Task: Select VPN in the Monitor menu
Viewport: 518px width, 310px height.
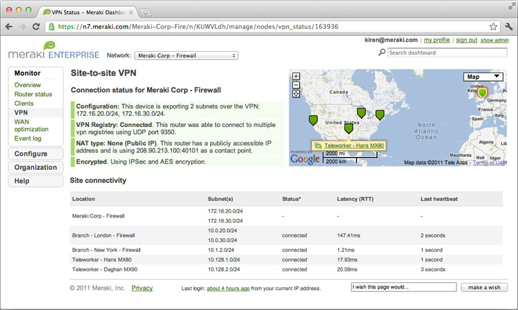Action: (21, 113)
